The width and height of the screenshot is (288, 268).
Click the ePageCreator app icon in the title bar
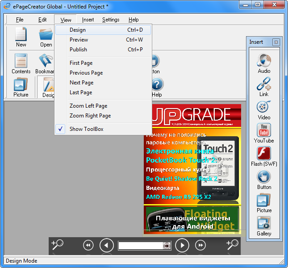7,6
